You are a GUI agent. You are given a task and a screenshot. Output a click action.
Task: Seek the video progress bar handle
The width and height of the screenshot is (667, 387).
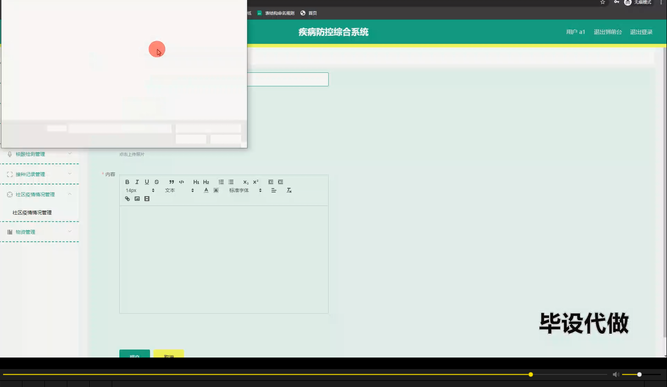pos(531,374)
